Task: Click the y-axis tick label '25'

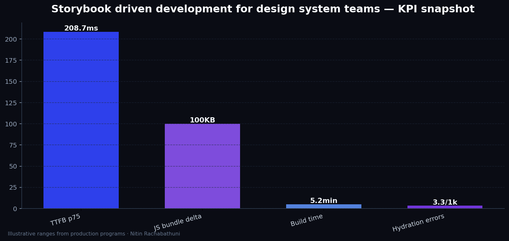Action: tap(13, 188)
